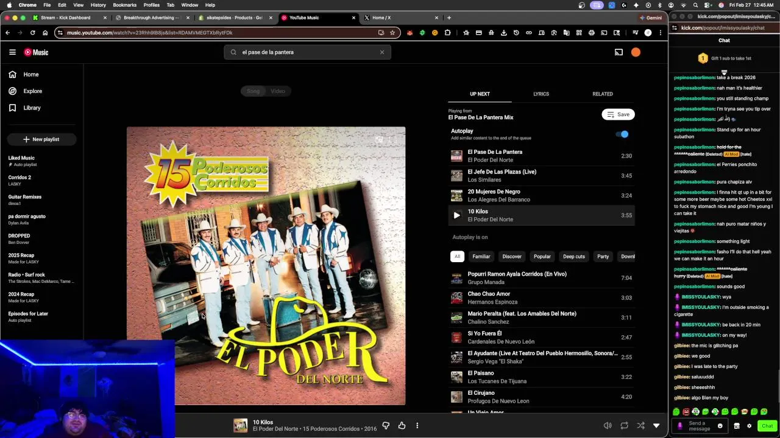780x438 pixels.
Task: Click the play icon beside 10 Kilos
Action: 456,215
